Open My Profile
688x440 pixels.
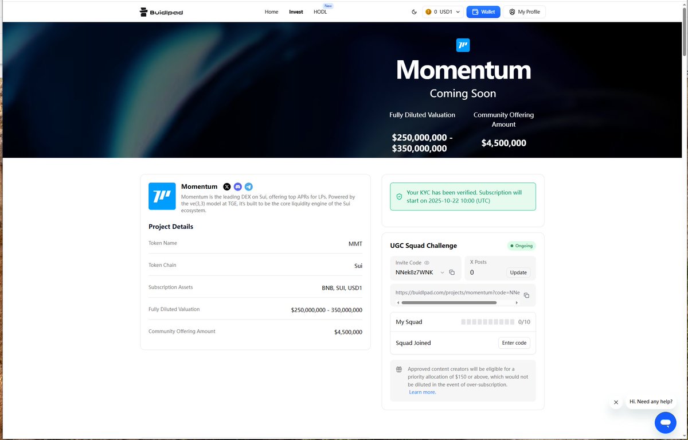coord(525,11)
